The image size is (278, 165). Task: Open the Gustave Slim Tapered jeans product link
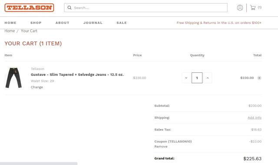tap(77, 74)
